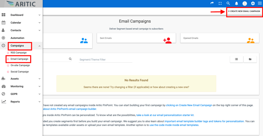Click the orange users icon on Opened Emails
Viewport: 263px width, 136px height.
pos(250,40)
